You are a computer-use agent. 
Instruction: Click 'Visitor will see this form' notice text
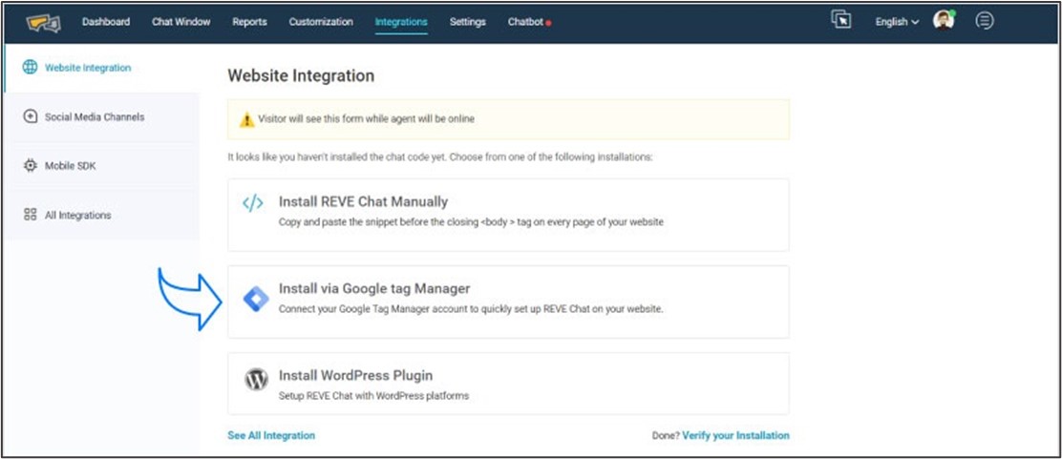pyautogui.click(x=367, y=119)
